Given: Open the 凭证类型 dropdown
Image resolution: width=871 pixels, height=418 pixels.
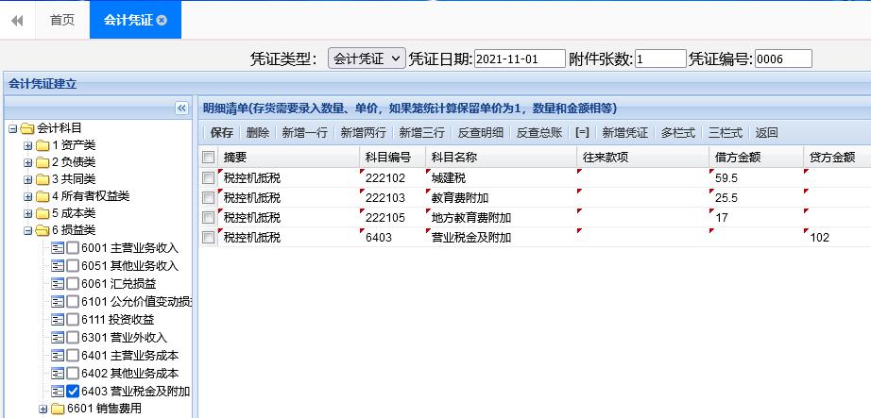Looking at the screenshot, I should [x=367, y=59].
